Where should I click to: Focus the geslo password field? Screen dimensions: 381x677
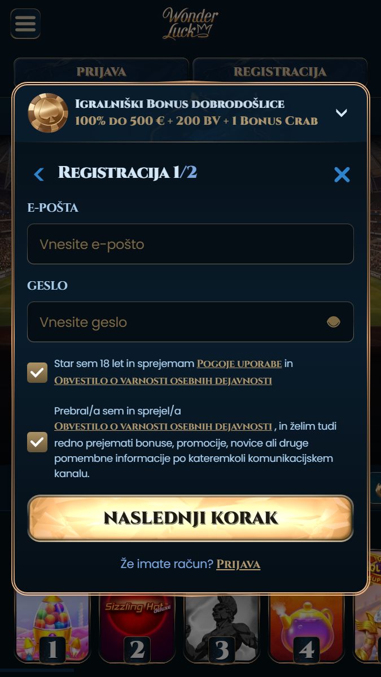click(190, 322)
